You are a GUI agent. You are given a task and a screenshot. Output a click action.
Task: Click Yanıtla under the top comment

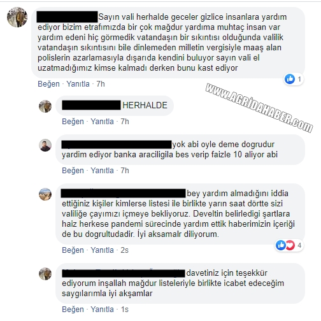pos(78,84)
